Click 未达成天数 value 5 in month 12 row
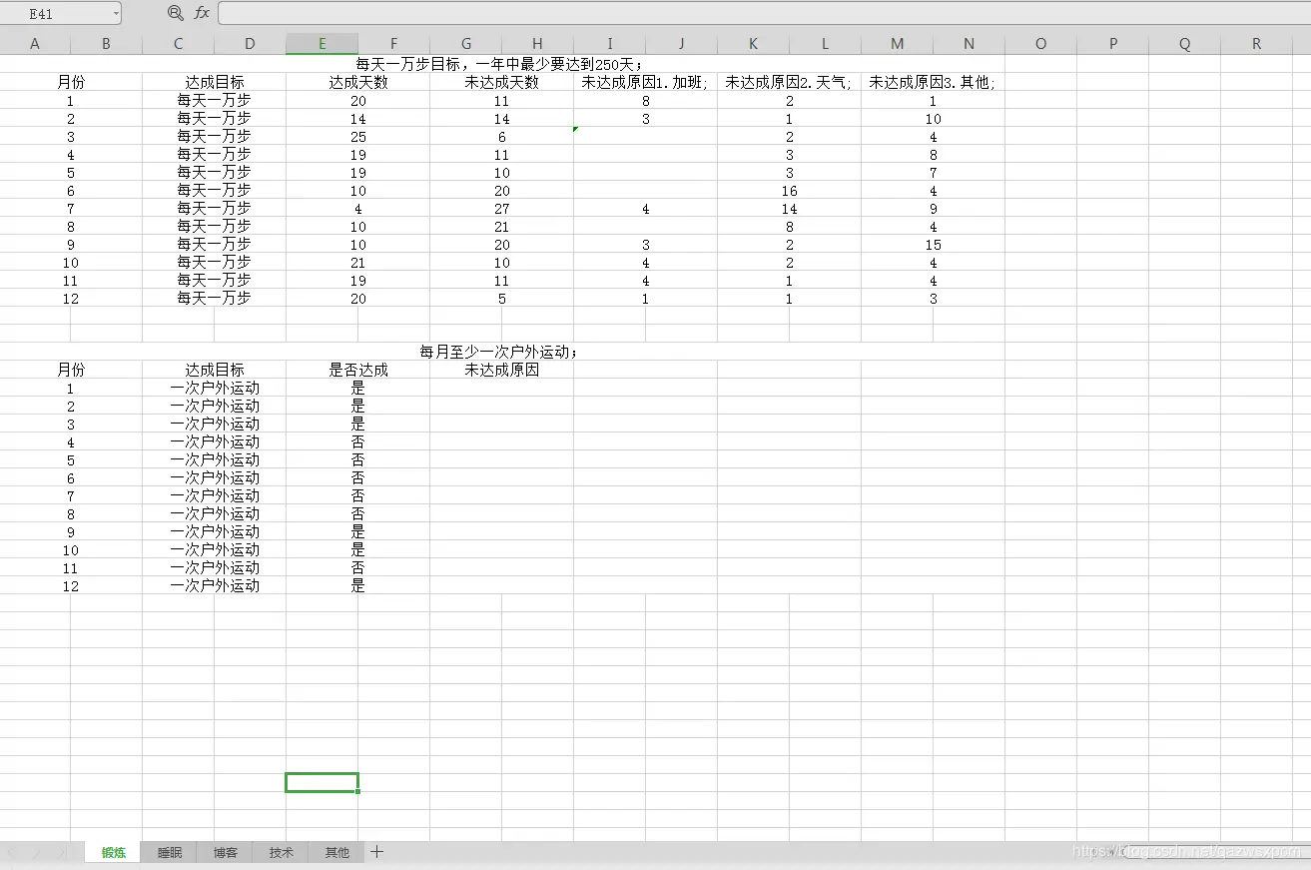 pyautogui.click(x=502, y=299)
